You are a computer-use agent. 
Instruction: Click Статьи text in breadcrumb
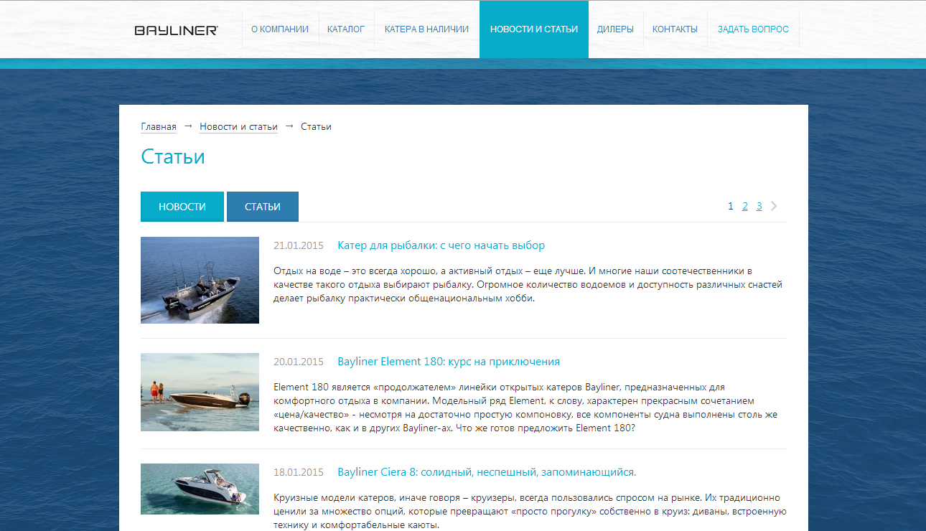tap(316, 127)
